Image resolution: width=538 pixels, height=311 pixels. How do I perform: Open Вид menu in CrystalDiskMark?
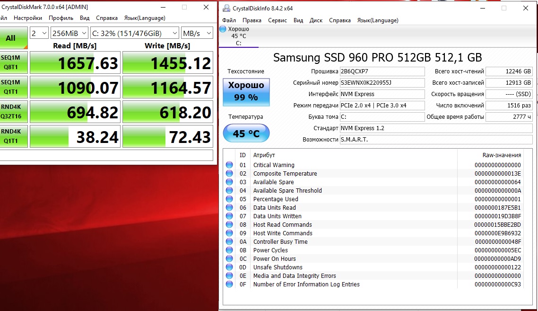pos(85,18)
